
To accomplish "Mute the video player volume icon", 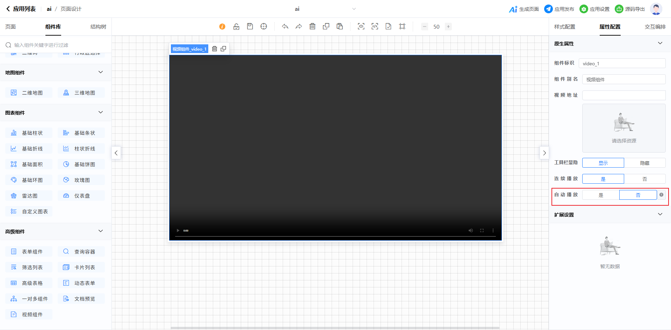I will (471, 230).
